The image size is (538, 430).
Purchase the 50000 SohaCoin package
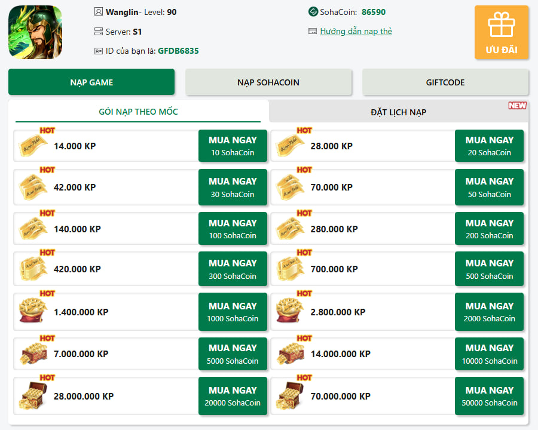pyautogui.click(x=489, y=396)
